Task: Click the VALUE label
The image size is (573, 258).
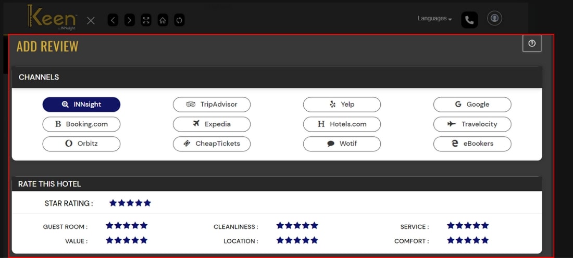Action: (x=77, y=241)
